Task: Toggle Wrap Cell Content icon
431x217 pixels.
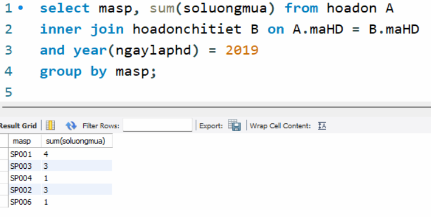Action: click(322, 126)
